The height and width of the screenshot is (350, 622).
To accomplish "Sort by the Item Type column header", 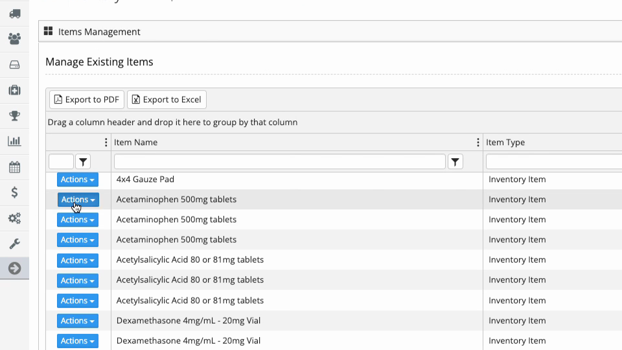I will 505,142.
